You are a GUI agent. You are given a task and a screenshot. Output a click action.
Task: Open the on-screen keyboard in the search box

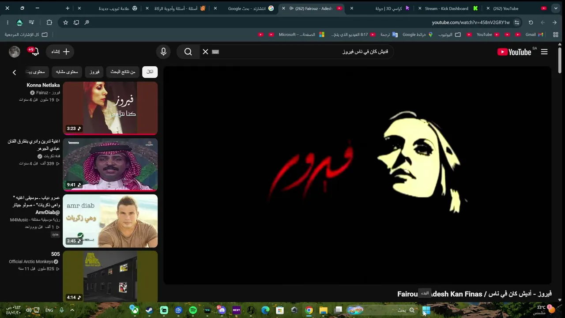point(215,52)
